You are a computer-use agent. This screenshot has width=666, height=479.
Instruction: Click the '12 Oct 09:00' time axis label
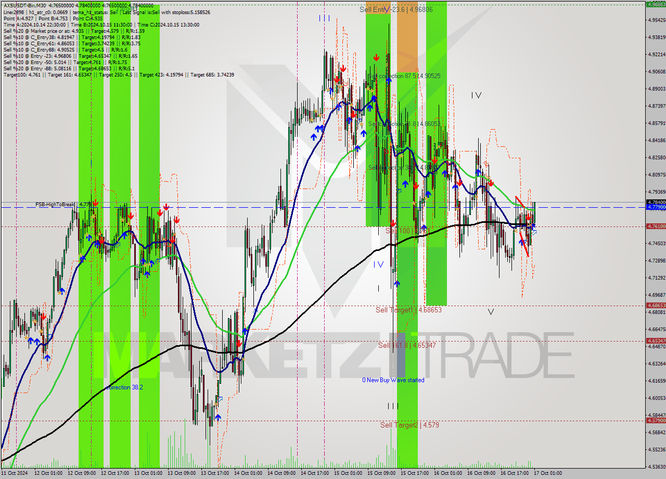pos(81,473)
